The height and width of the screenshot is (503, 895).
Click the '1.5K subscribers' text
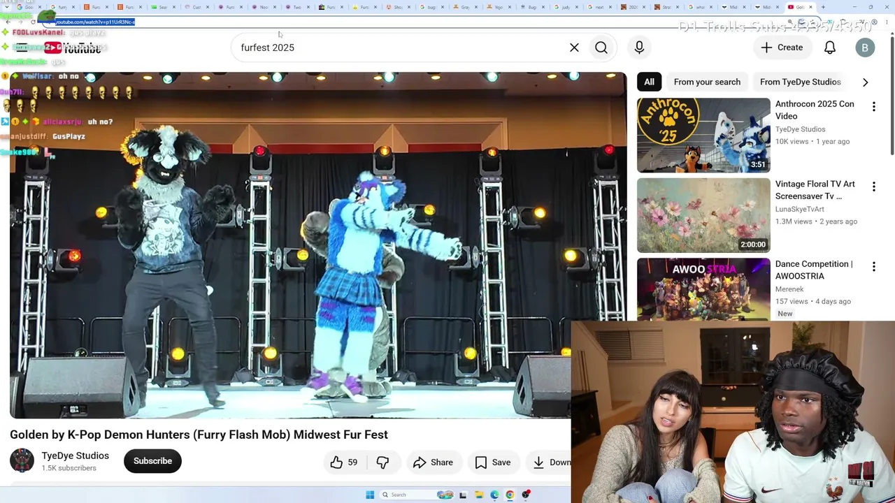[69, 468]
